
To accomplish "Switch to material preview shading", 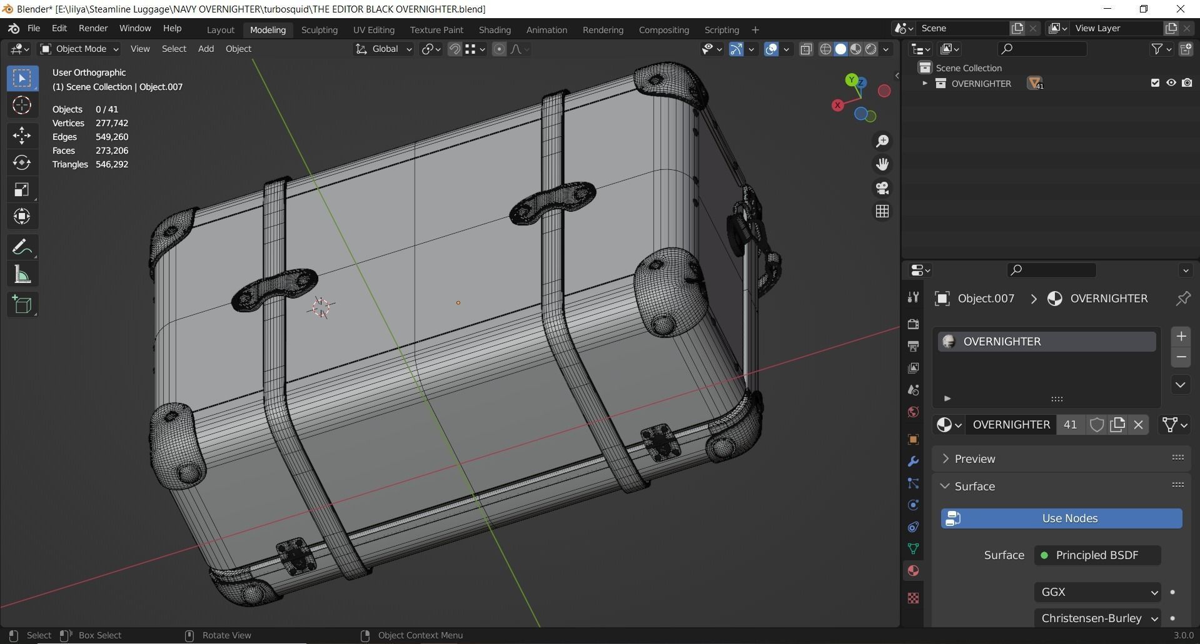I will tap(855, 49).
